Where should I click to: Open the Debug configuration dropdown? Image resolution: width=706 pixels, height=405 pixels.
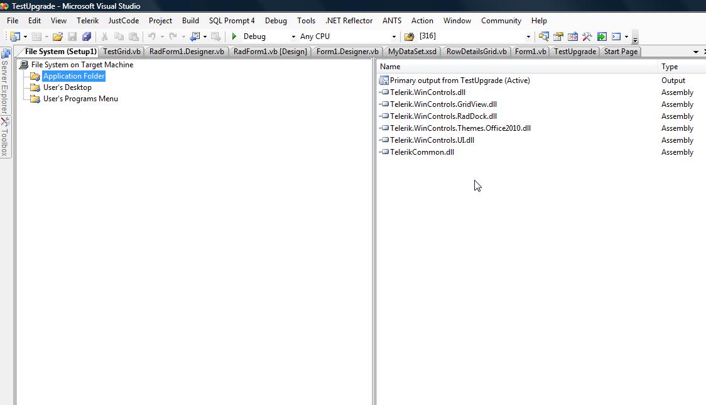click(293, 36)
